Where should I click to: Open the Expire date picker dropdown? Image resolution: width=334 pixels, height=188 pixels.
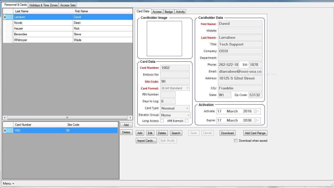coord(258,121)
